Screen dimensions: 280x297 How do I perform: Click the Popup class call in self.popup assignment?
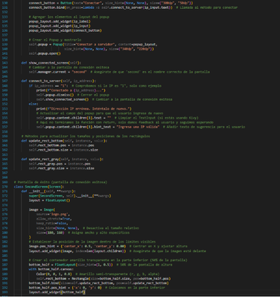pos(57,45)
